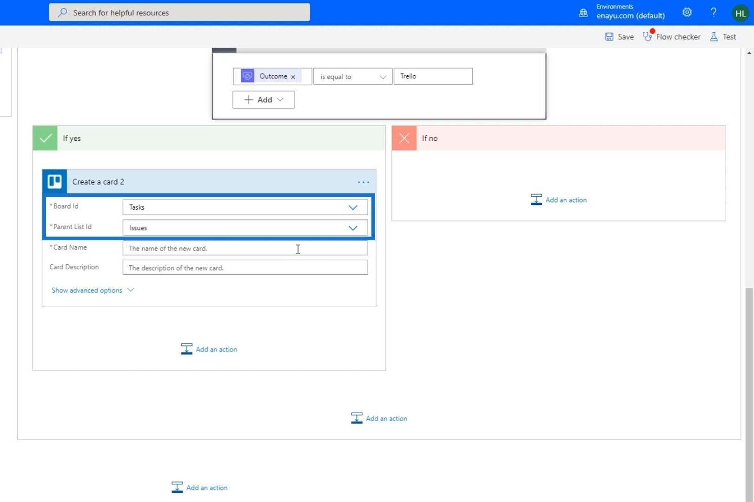Open the settings gear icon
The width and height of the screenshot is (754, 502).
point(687,13)
